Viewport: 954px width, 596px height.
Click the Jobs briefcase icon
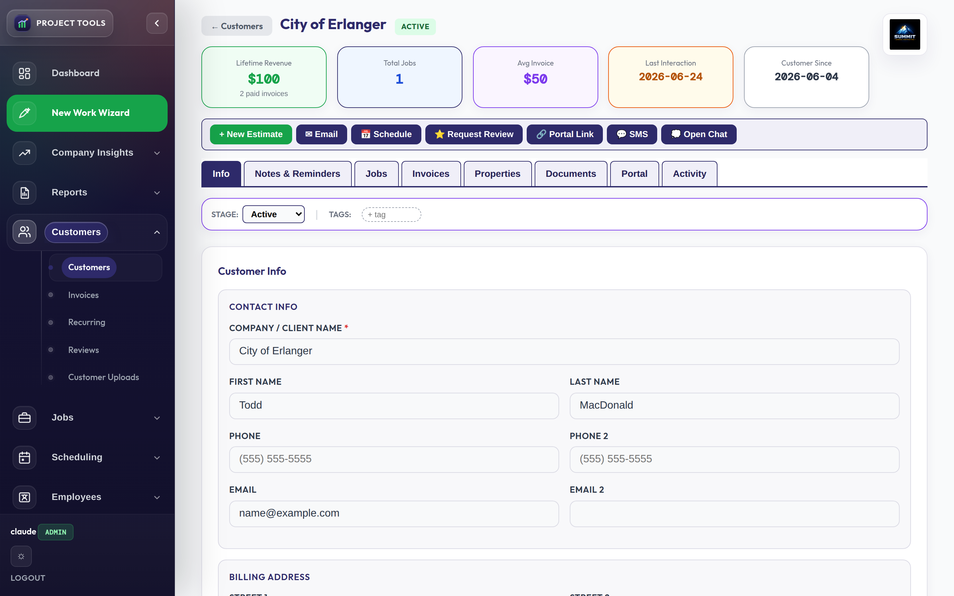pos(25,418)
